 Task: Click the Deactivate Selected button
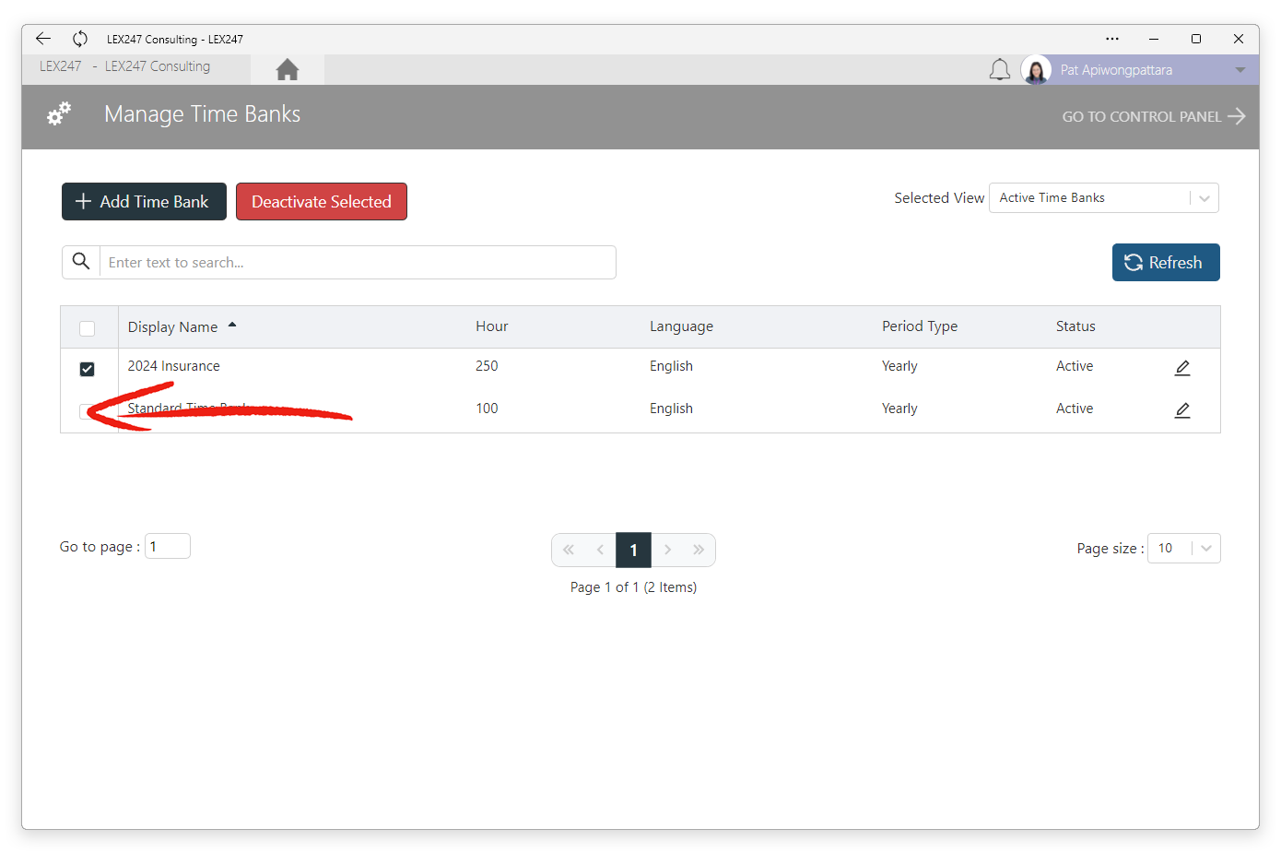[x=322, y=202]
